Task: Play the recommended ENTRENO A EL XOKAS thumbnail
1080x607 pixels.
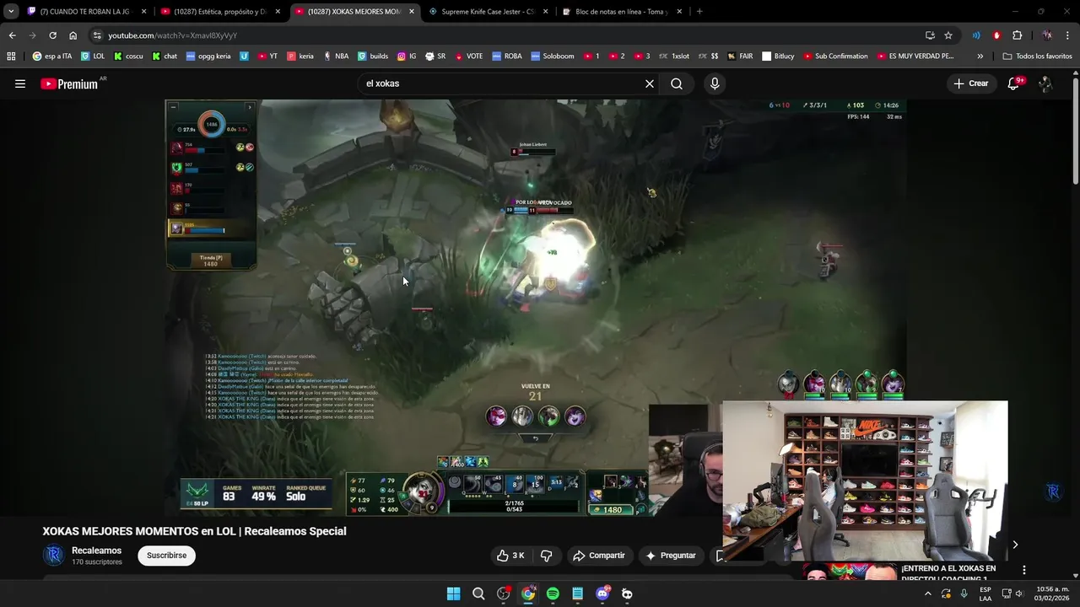Action: (848, 572)
